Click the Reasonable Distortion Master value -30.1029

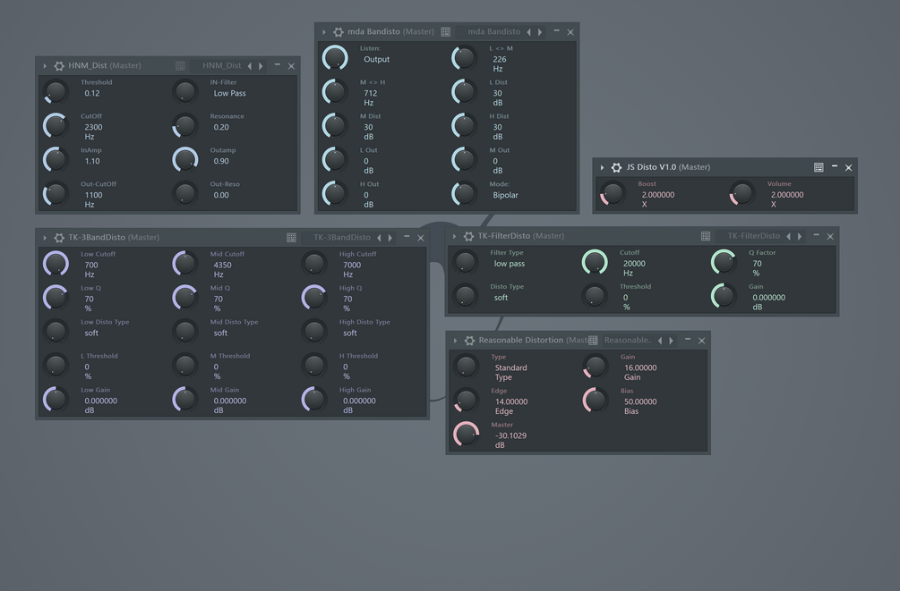coord(510,435)
